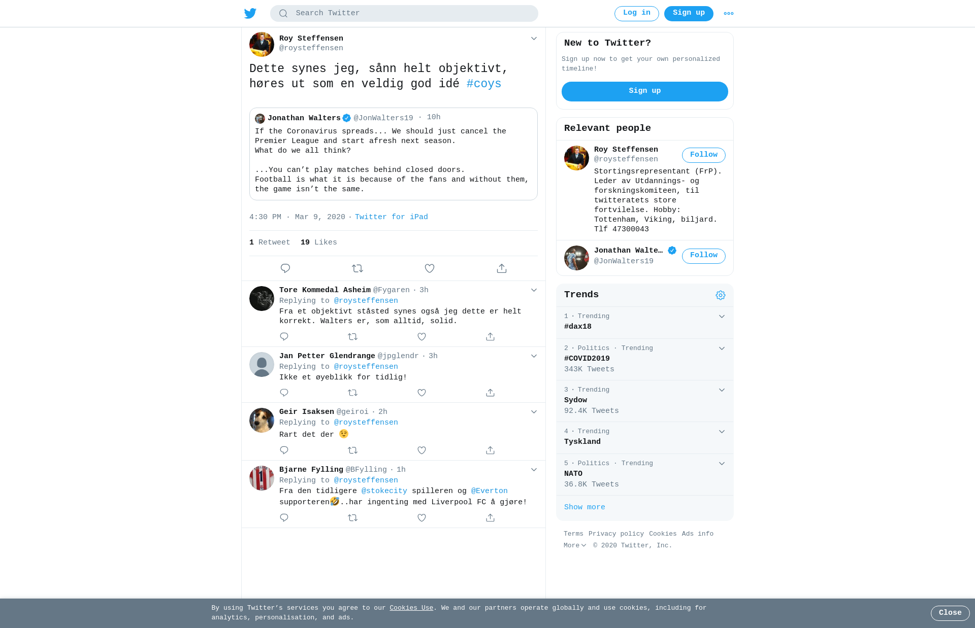Click Show more under Trends

pyautogui.click(x=584, y=507)
